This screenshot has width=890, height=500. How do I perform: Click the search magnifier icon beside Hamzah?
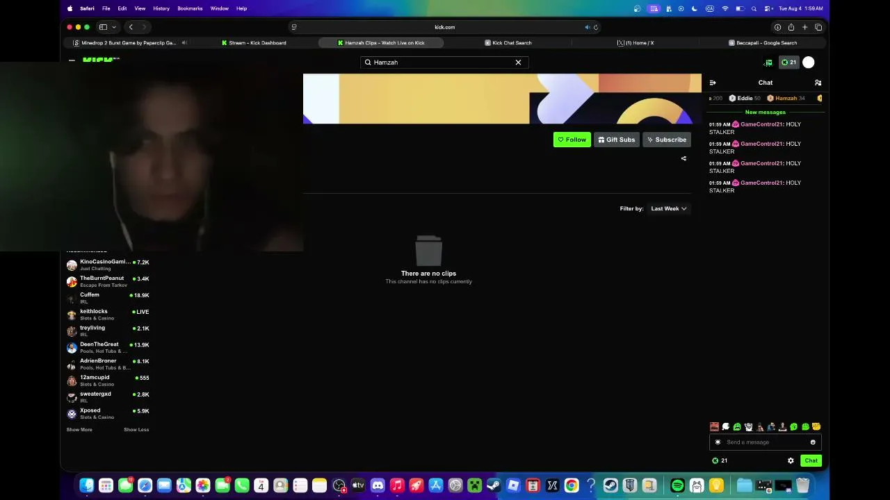tap(368, 62)
